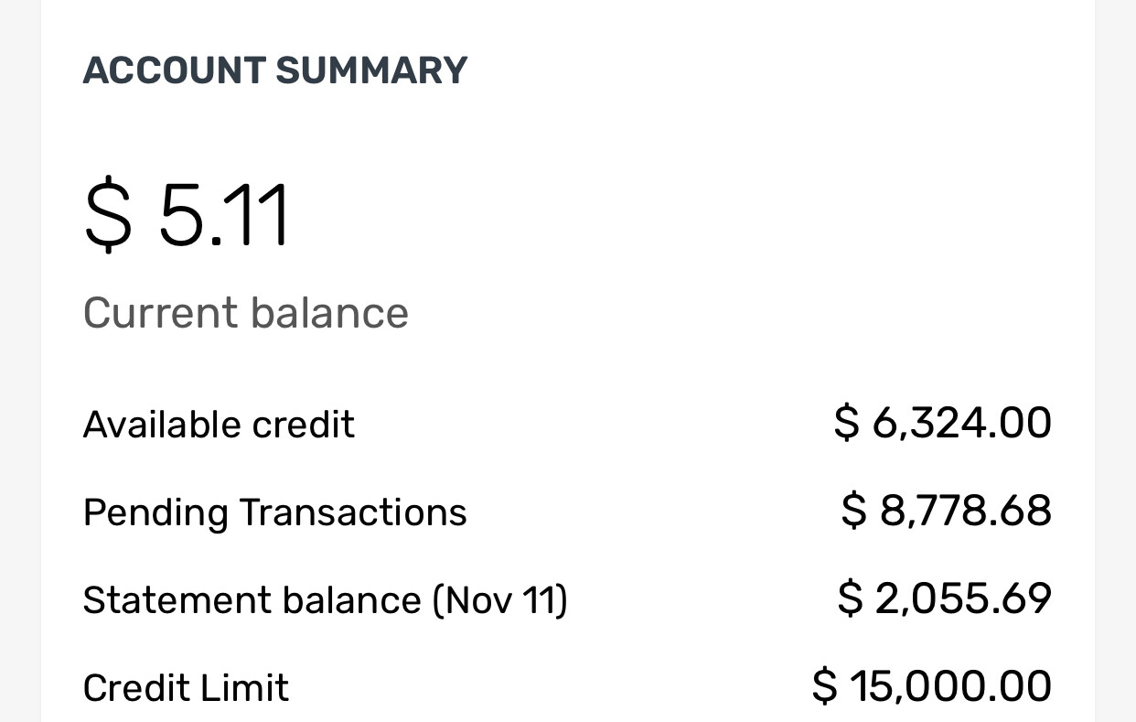The height and width of the screenshot is (722, 1136).
Task: Click the large dollar sign before 5.11
Action: [108, 216]
